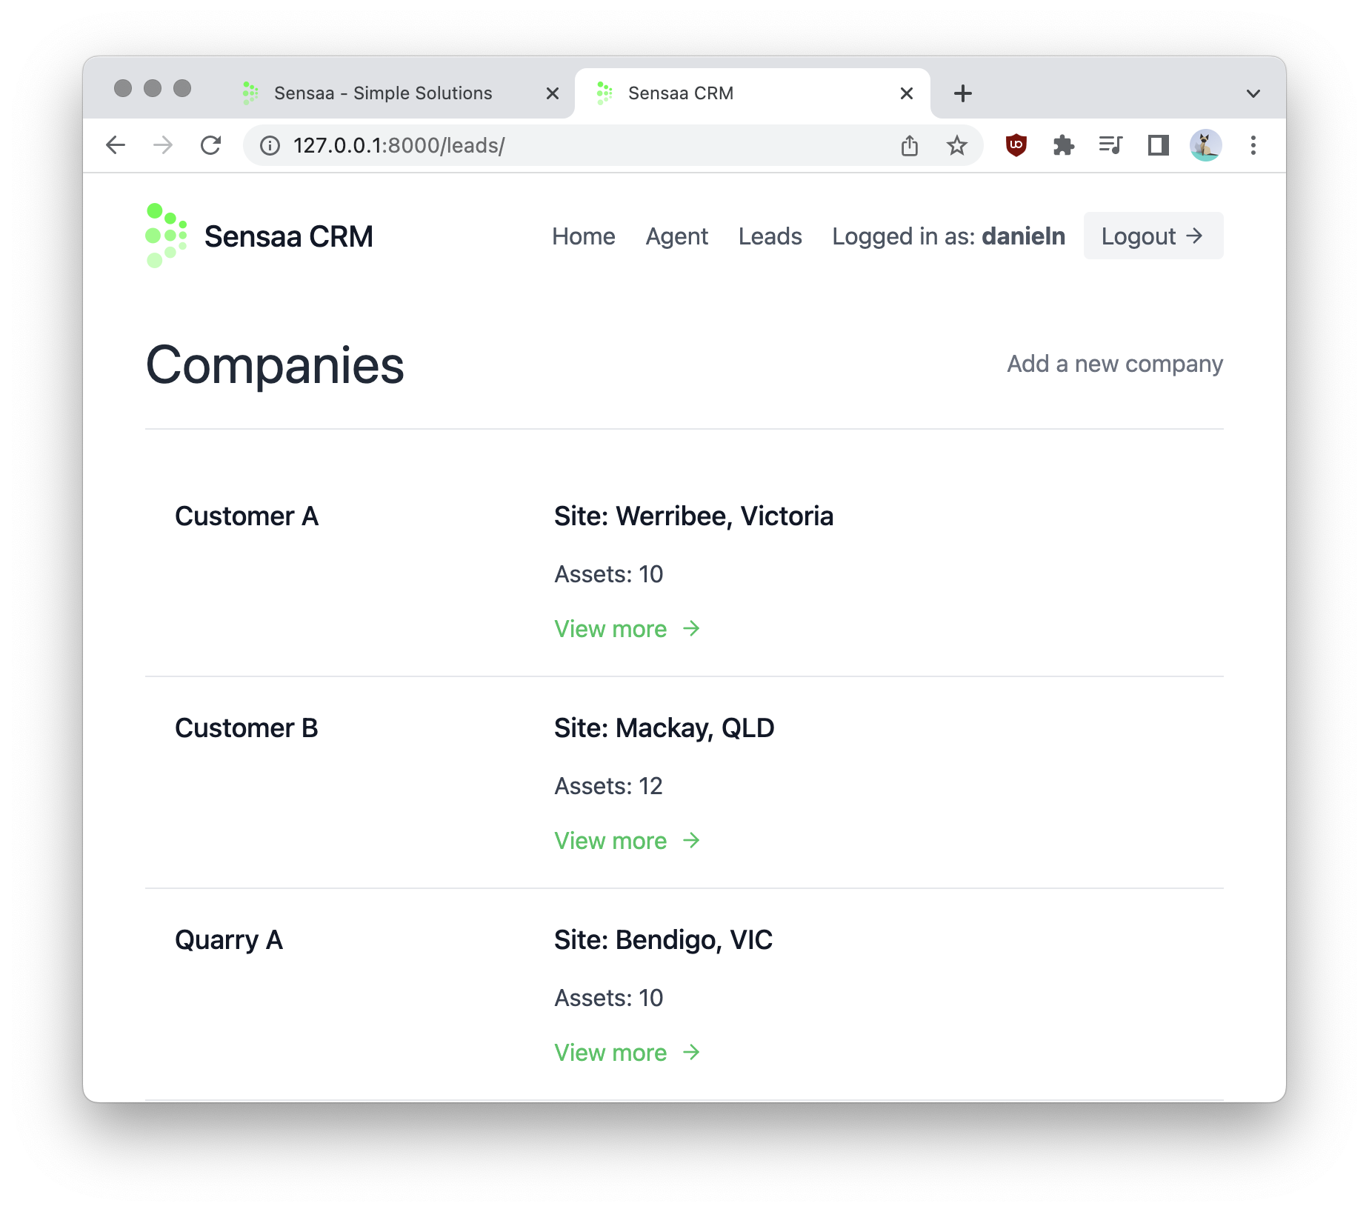The width and height of the screenshot is (1369, 1212).
Task: Open the media controls icon
Action: point(1111,145)
